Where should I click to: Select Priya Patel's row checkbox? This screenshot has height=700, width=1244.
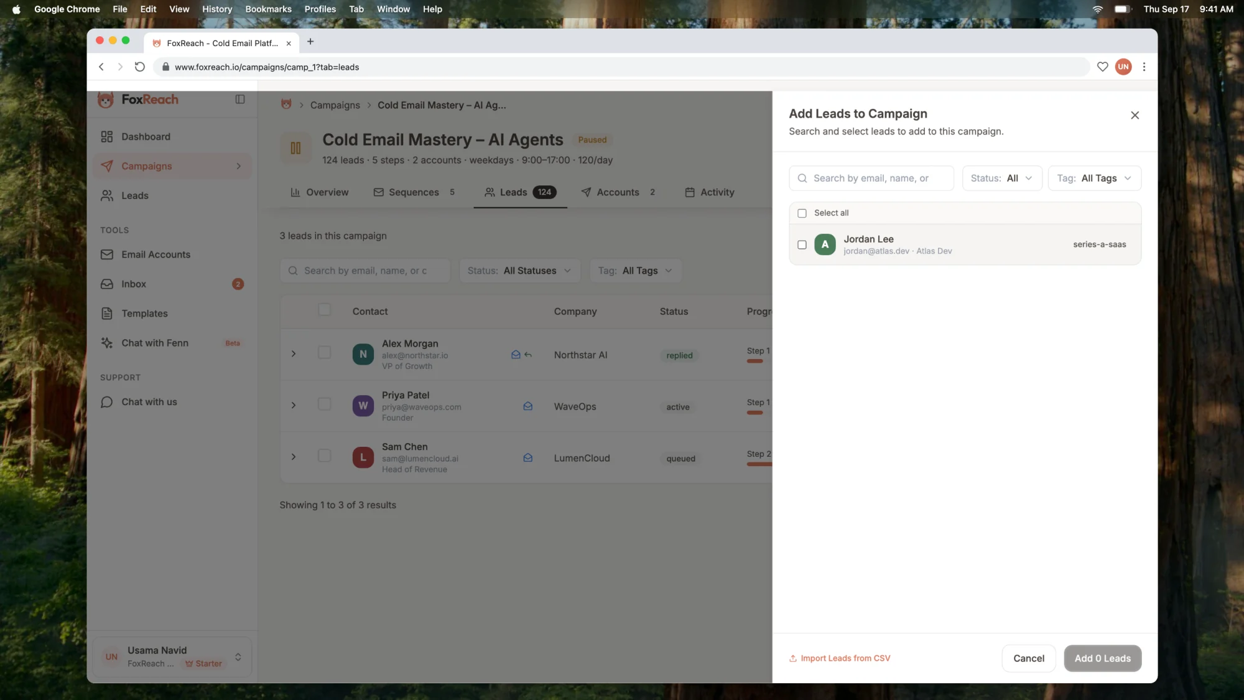coord(324,404)
